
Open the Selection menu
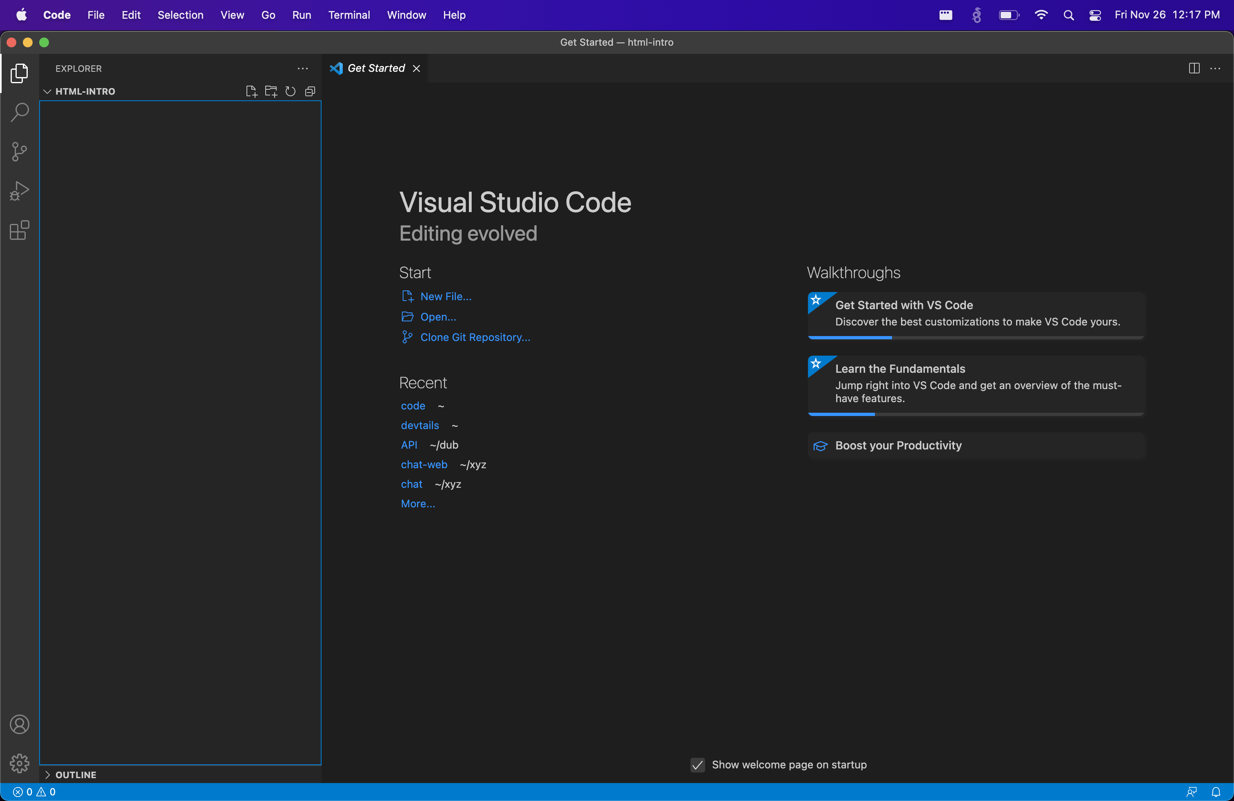click(x=180, y=15)
